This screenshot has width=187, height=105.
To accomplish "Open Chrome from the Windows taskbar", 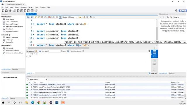I will point(39,102).
